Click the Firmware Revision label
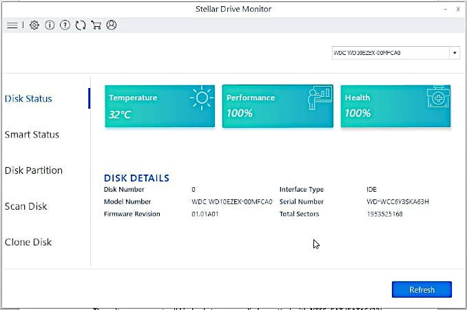 (132, 214)
